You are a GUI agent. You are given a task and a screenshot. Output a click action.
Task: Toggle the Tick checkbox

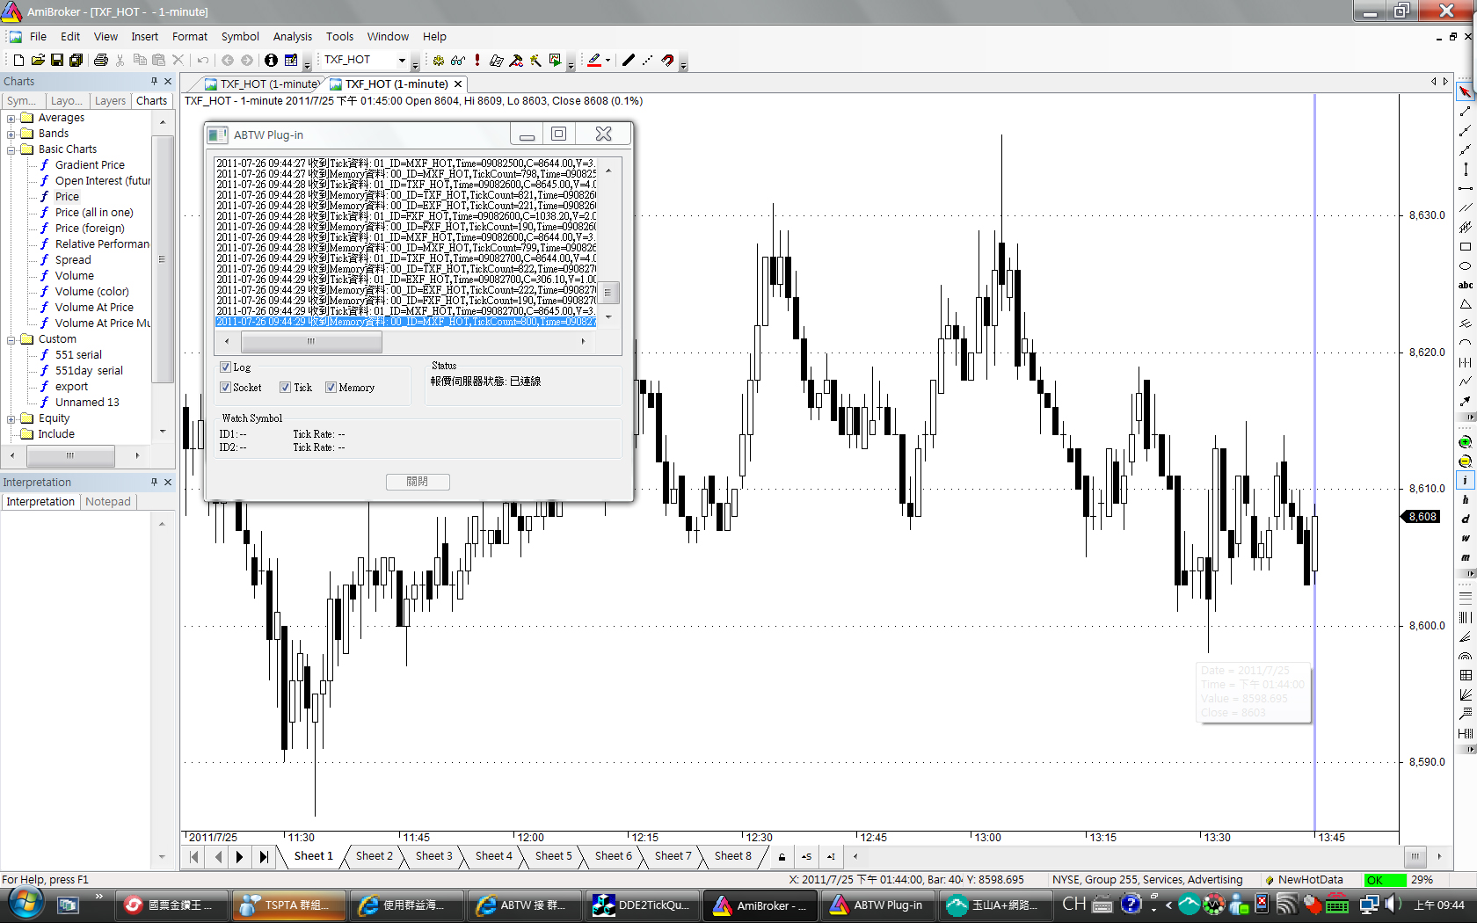(286, 388)
